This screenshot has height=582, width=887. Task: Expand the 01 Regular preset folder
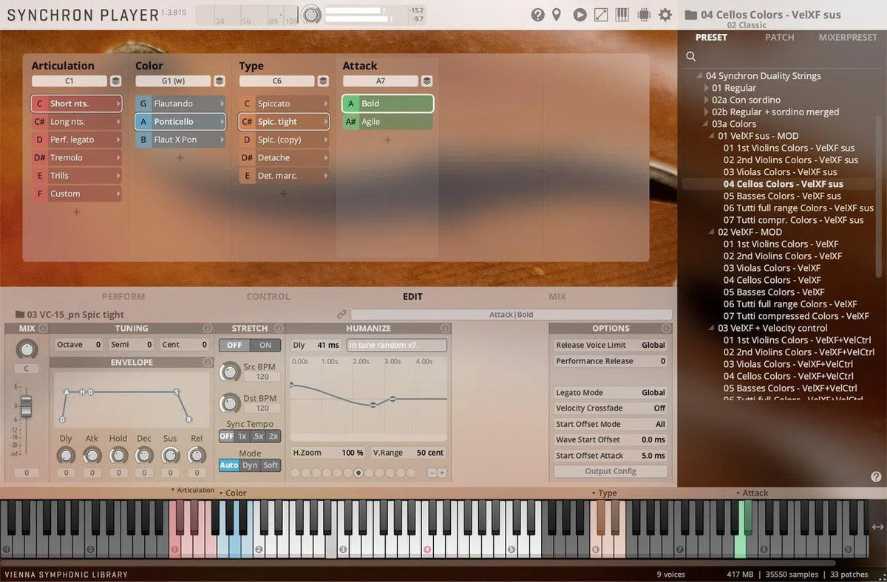(707, 88)
